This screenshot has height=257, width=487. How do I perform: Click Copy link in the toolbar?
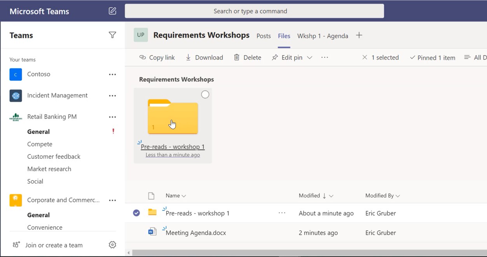pyautogui.click(x=157, y=57)
